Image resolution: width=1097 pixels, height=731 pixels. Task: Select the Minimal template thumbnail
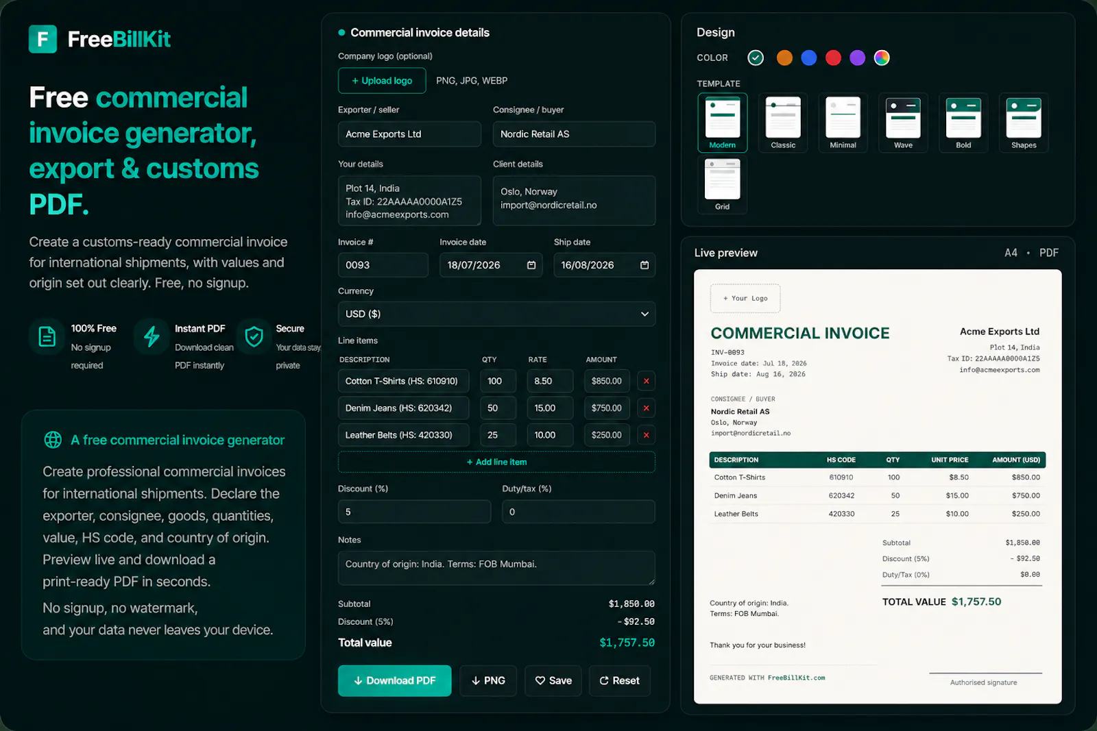843,123
